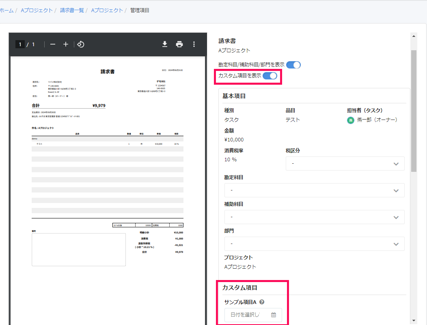Open PDF viewer more options menu
Screen dimensions: 427x325
pos(194,44)
